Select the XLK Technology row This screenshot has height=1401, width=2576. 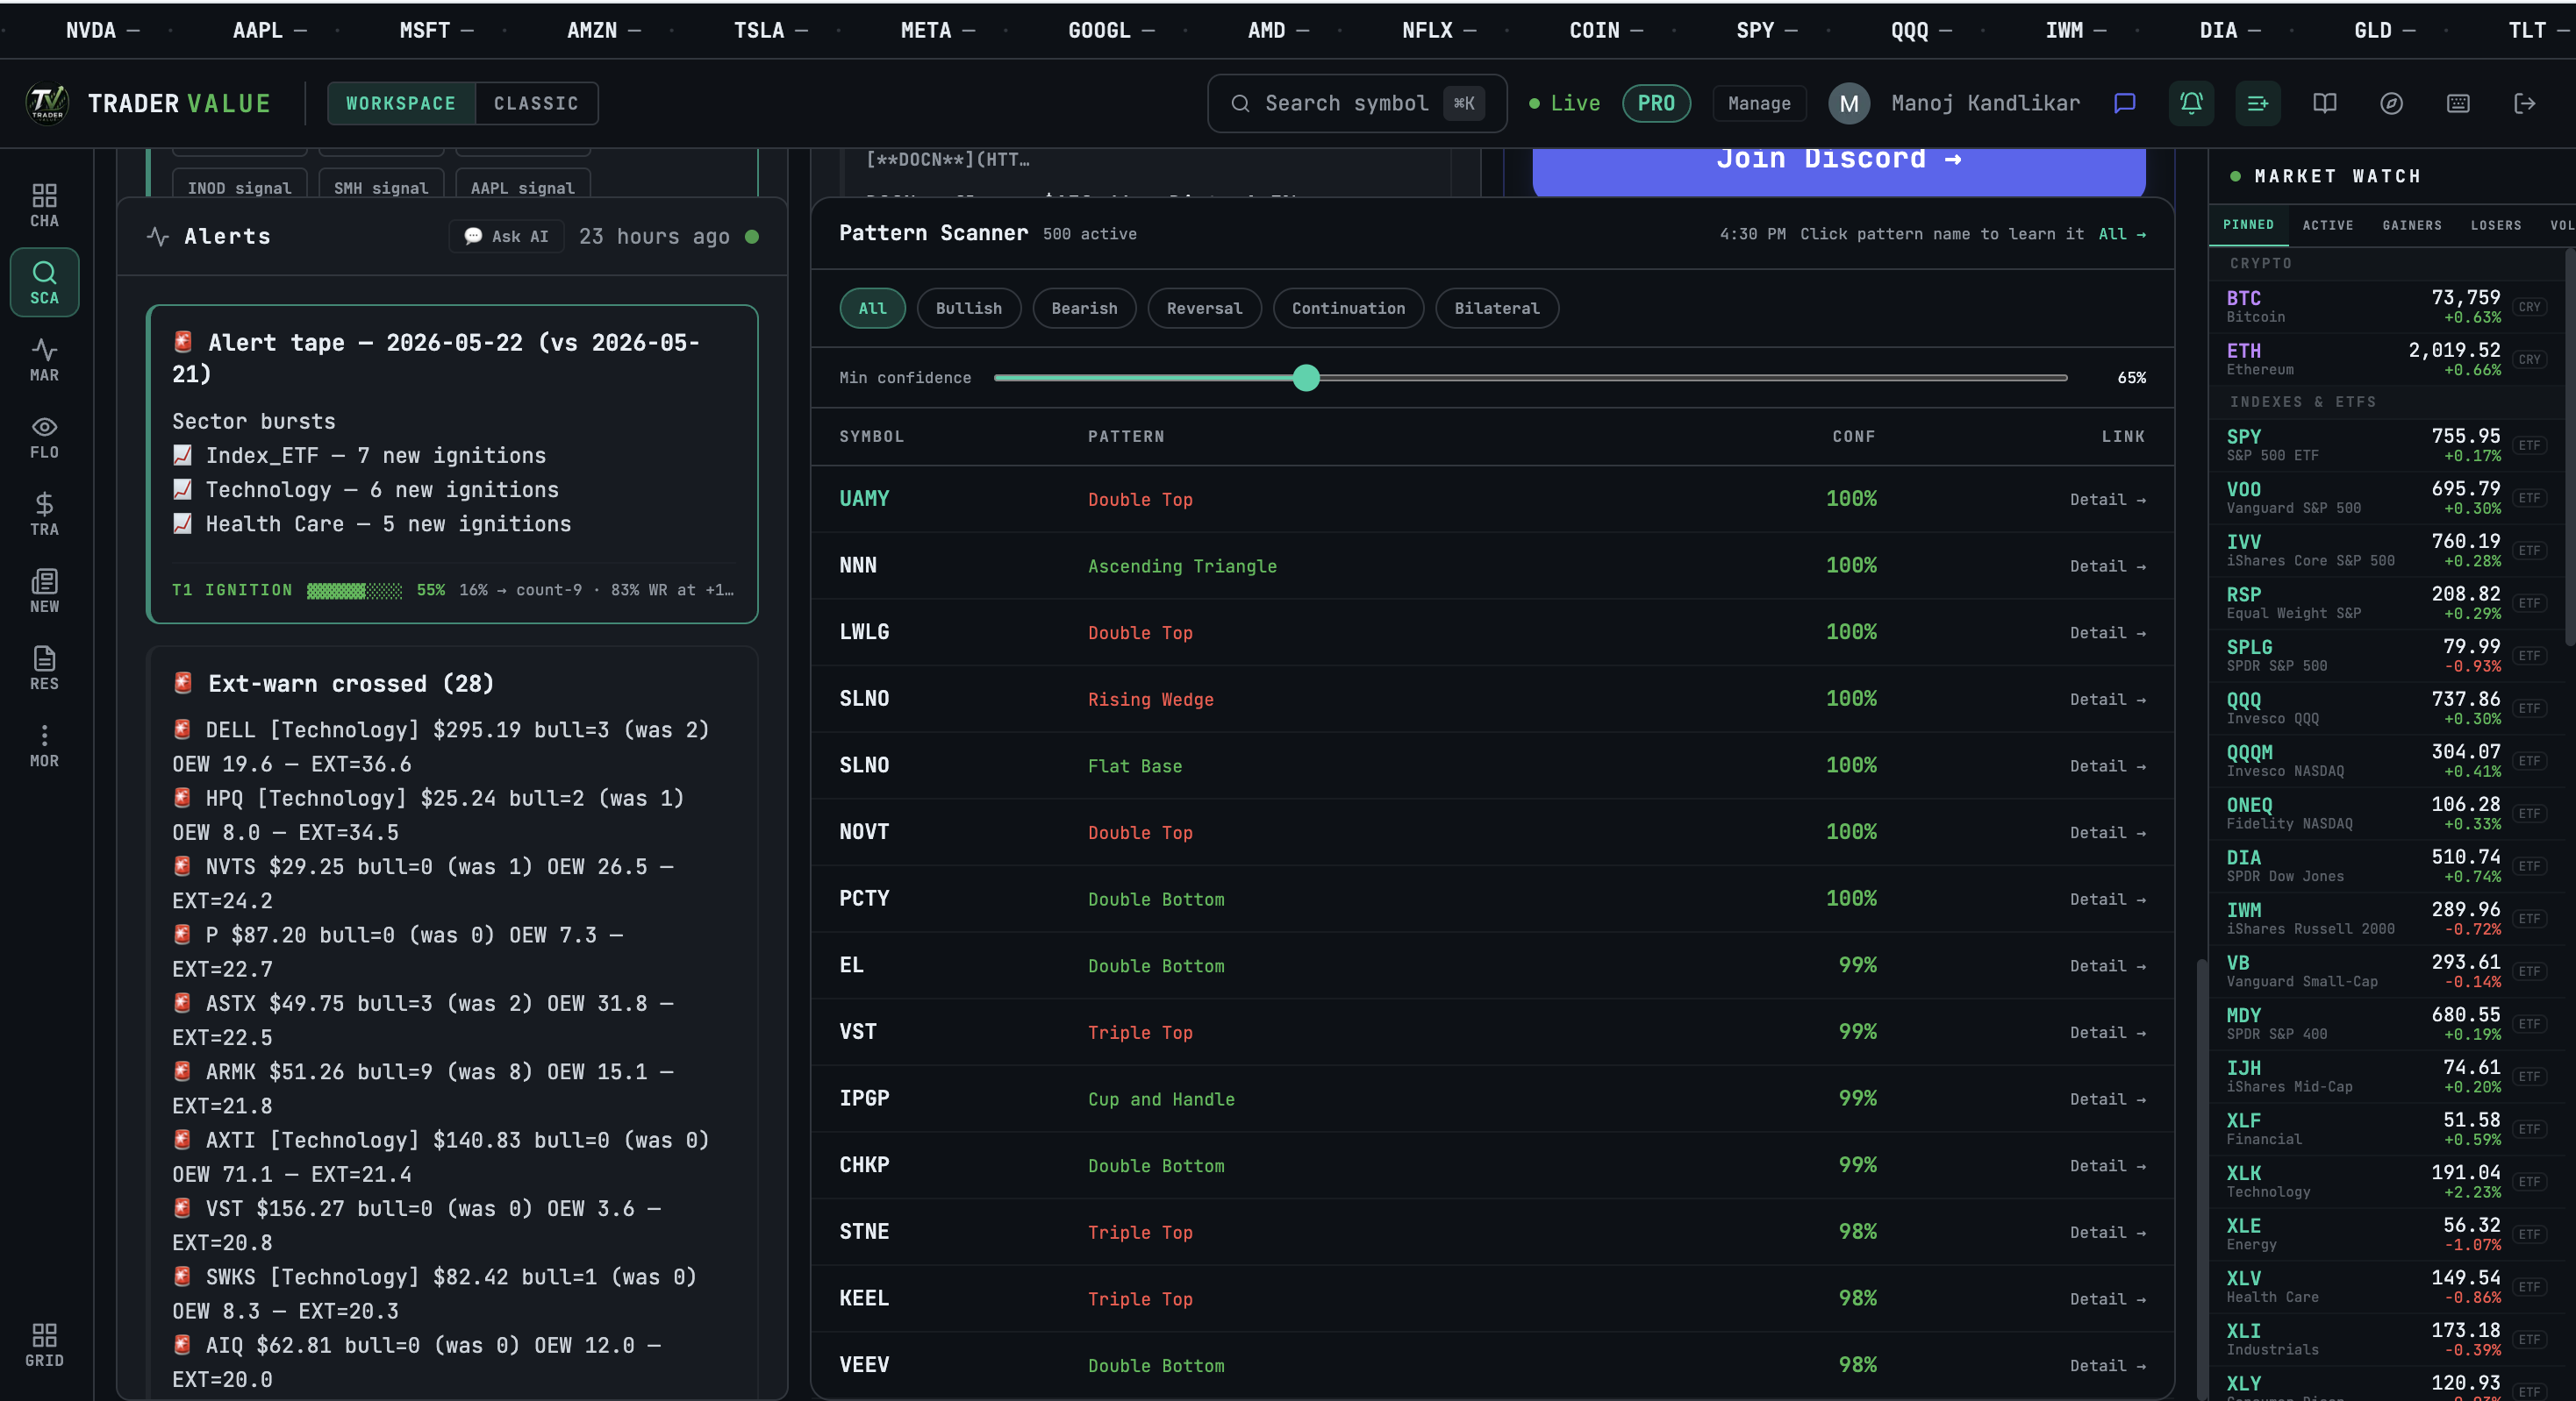tap(2385, 1181)
